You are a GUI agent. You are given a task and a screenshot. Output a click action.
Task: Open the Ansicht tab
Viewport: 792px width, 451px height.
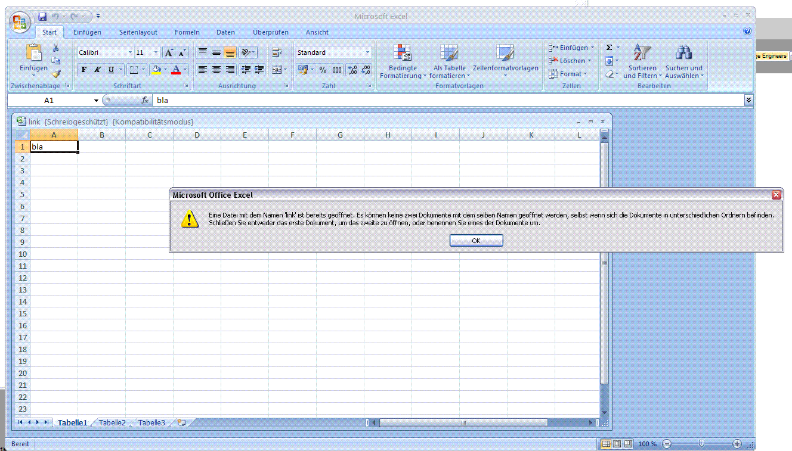317,32
